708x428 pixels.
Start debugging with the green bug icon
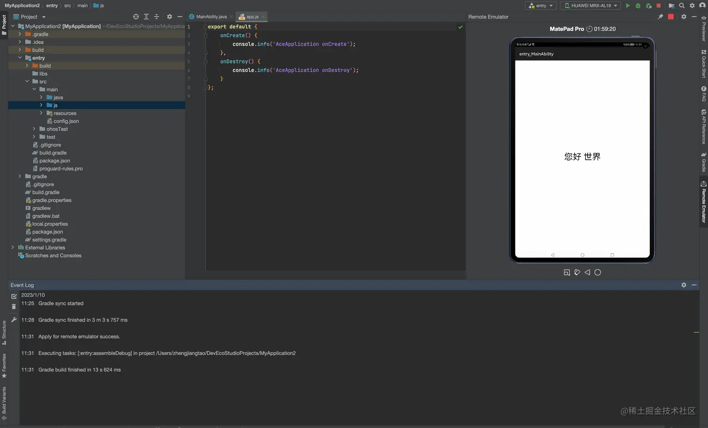point(638,6)
